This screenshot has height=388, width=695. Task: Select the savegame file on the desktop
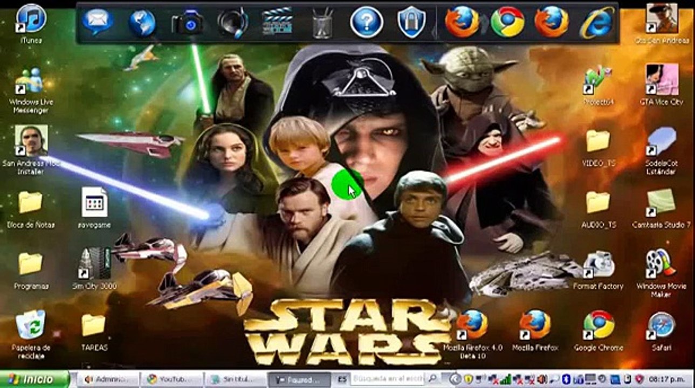pos(94,207)
